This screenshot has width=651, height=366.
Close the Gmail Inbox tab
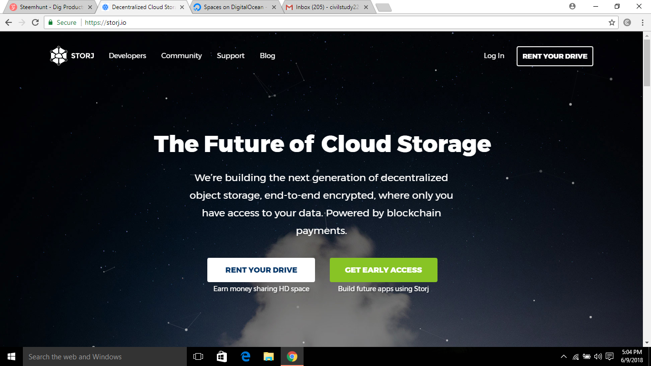pos(366,7)
